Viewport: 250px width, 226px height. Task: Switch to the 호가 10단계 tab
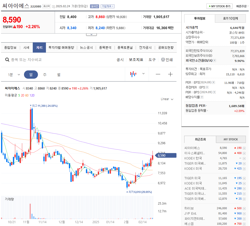(x=230, y=18)
